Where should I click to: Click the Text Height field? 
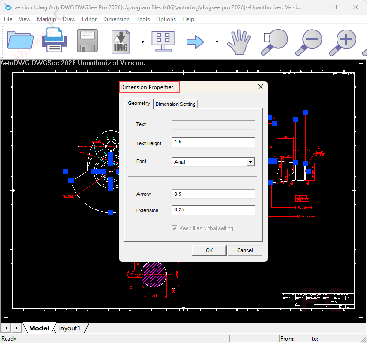213,142
